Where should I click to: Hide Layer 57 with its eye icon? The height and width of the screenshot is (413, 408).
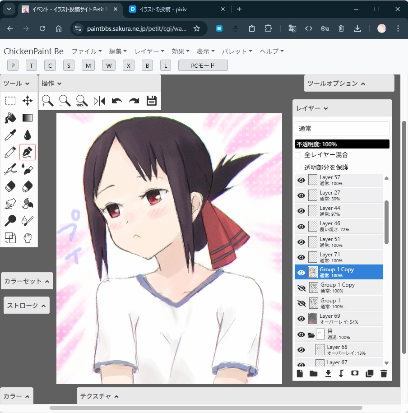click(301, 181)
